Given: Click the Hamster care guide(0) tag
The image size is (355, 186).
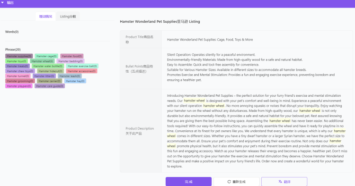Looking at the screenshot, I should point(50,86).
